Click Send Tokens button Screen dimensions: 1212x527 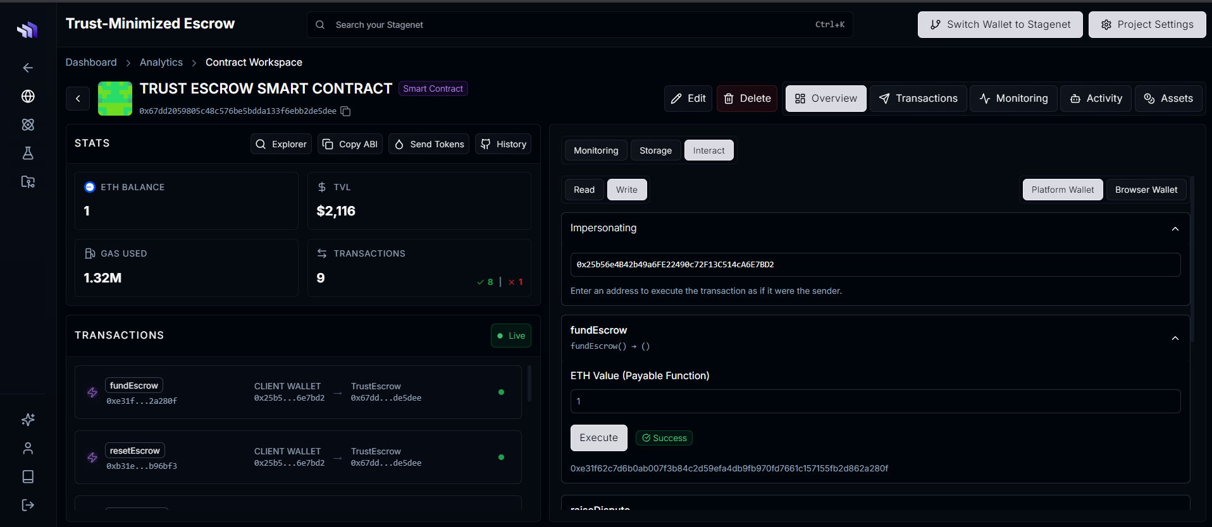429,144
